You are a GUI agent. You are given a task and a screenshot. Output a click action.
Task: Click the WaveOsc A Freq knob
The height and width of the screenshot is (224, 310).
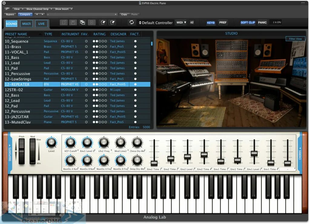104,160
